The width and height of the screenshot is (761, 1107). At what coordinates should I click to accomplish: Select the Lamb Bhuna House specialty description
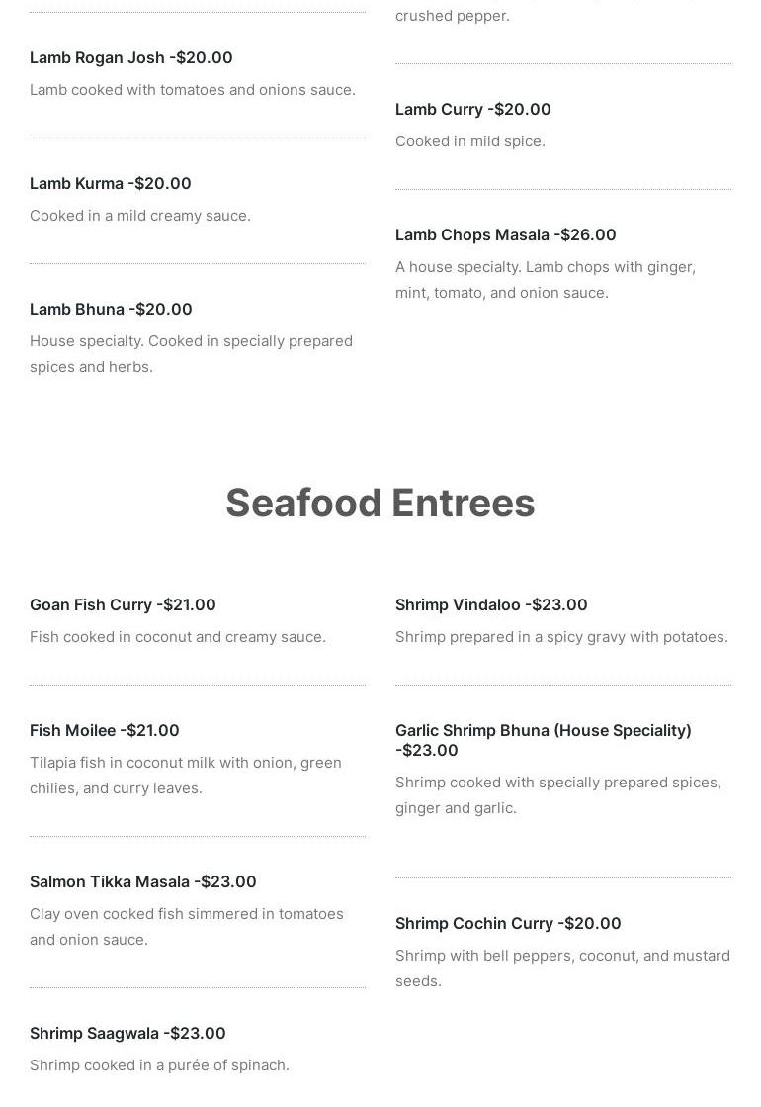[x=191, y=354]
